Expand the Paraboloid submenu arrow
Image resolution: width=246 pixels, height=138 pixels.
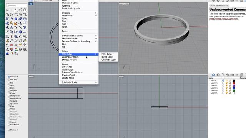coord(96,16)
